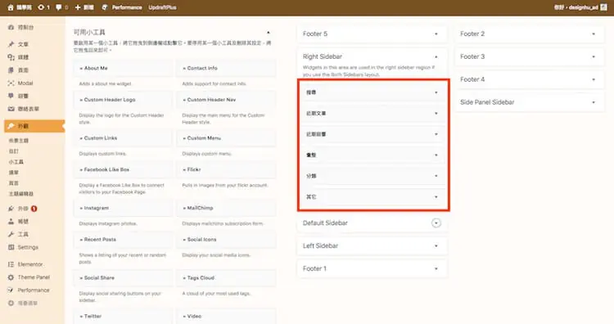This screenshot has height=324, width=614.
Task: Select the MailChimp widget
Action: click(x=226, y=208)
